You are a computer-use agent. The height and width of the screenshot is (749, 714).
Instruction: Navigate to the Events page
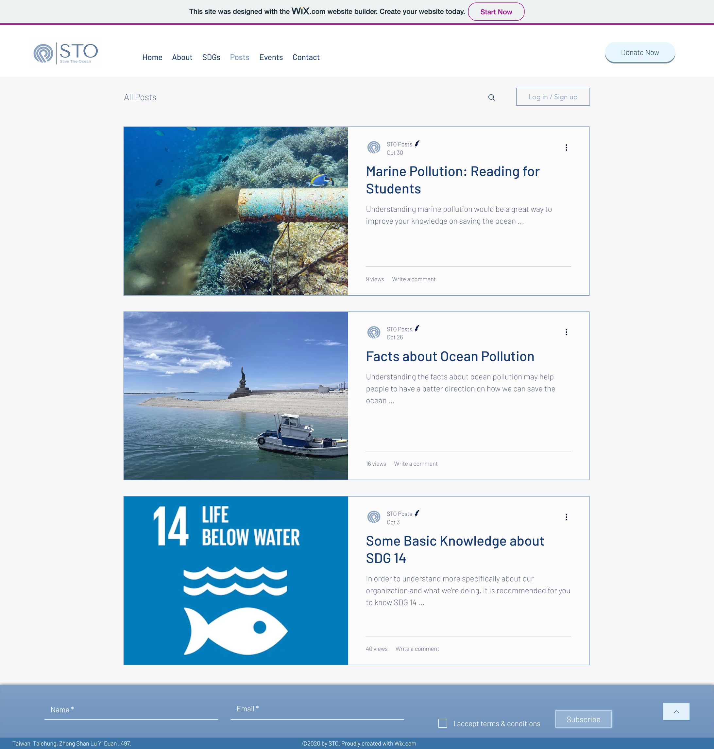271,57
